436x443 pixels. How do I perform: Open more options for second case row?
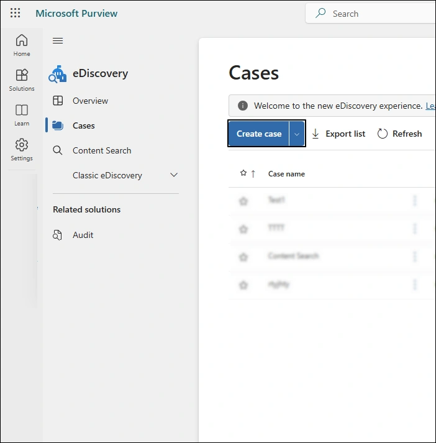point(415,228)
